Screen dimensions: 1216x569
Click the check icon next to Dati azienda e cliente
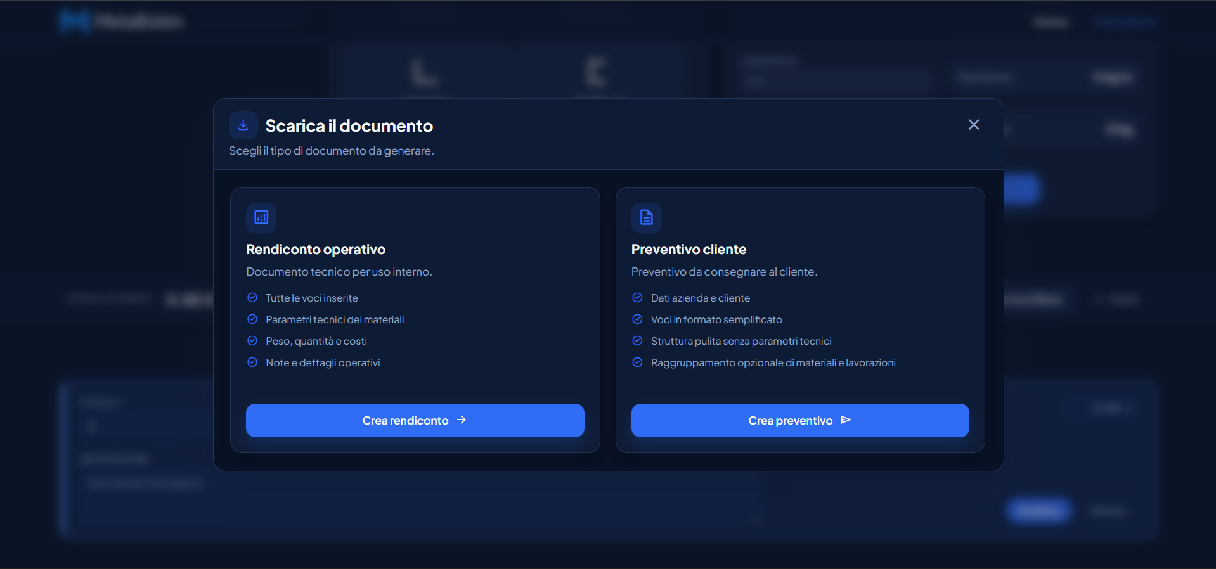(x=637, y=298)
